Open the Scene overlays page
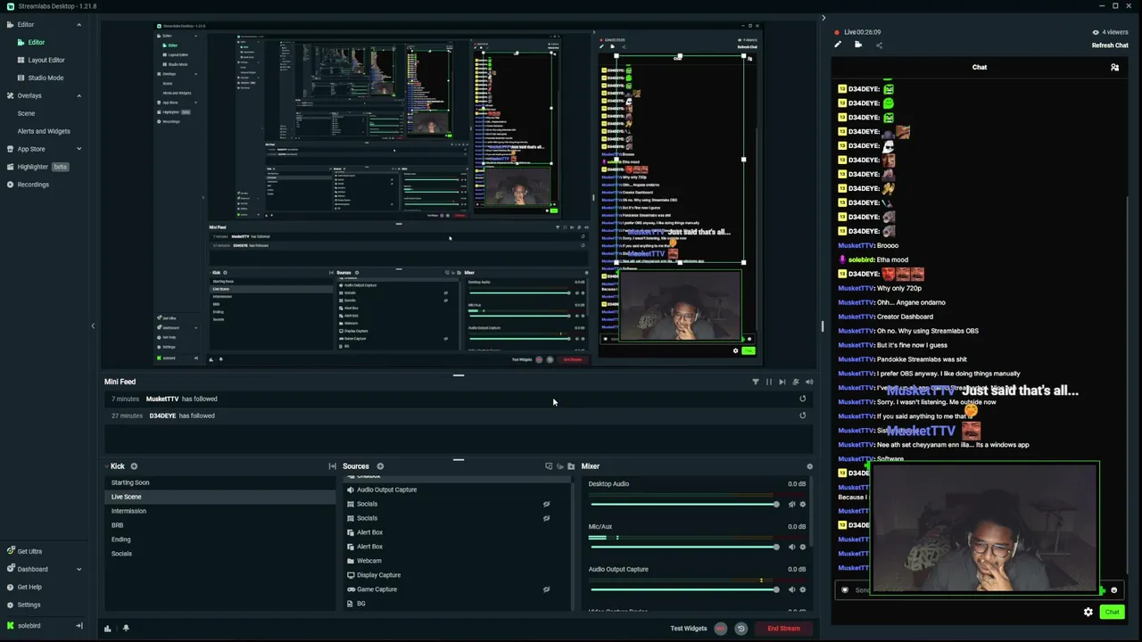Viewport: 1142px width, 642px height. tap(27, 113)
